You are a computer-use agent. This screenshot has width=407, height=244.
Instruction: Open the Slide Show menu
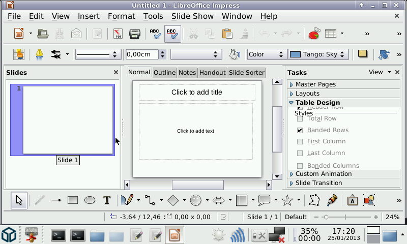click(192, 16)
